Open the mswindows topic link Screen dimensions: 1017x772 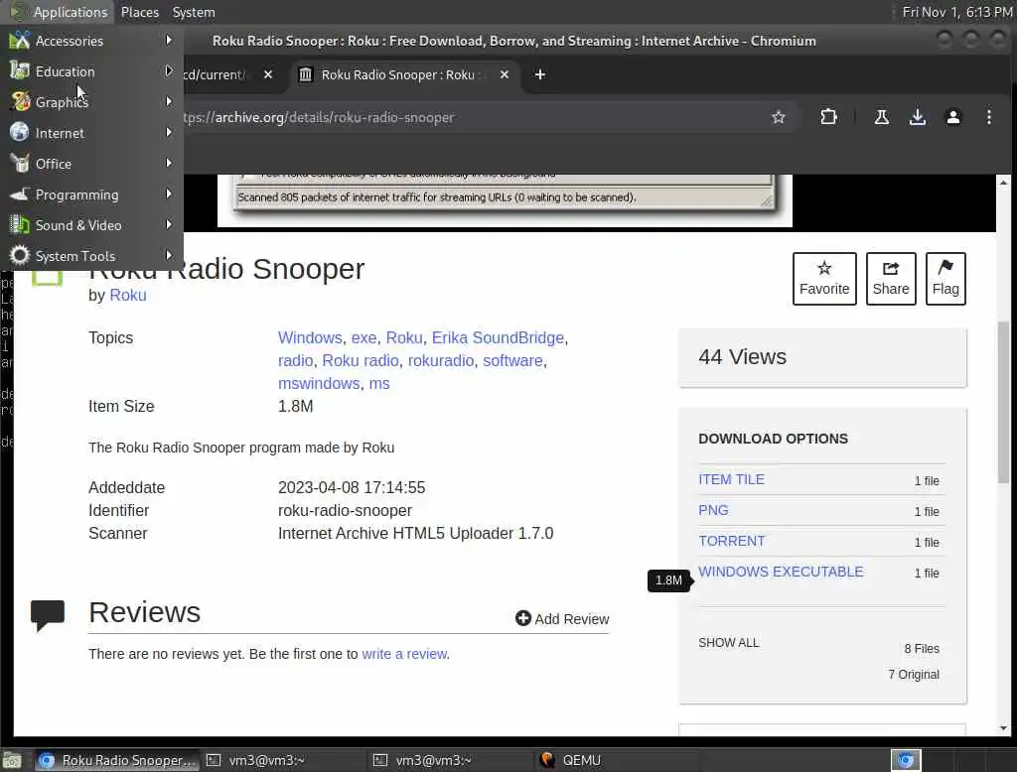pyautogui.click(x=319, y=383)
